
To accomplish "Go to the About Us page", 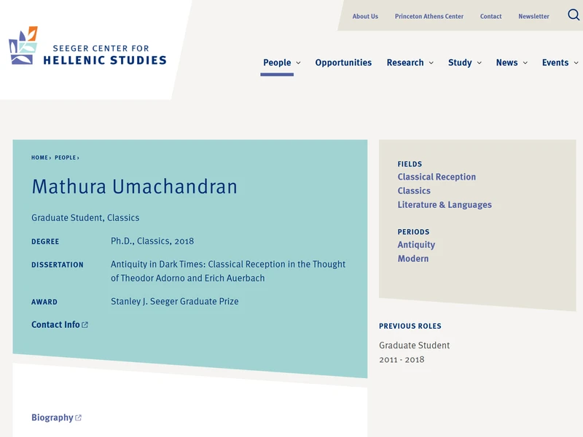I will (365, 16).
